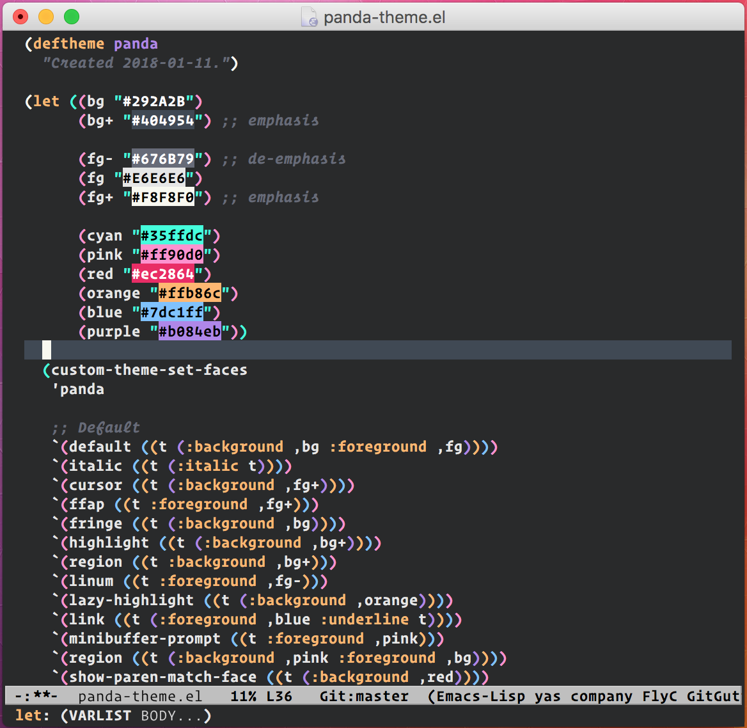This screenshot has height=728, width=747.
Task: Click the show-paren-match-face face name
Action: tap(163, 677)
